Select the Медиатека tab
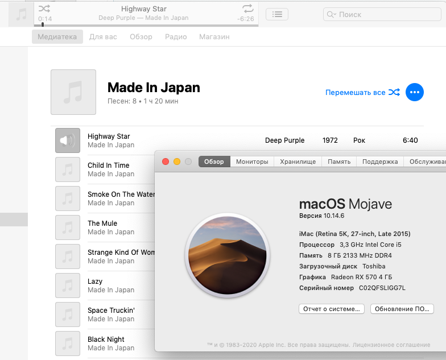Viewport: 446px width, 360px height. coord(57,36)
